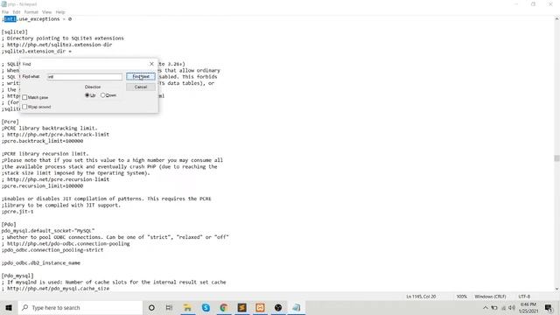Click the '[Pdo]' section header
The width and height of the screenshot is (560, 315).
point(9,225)
